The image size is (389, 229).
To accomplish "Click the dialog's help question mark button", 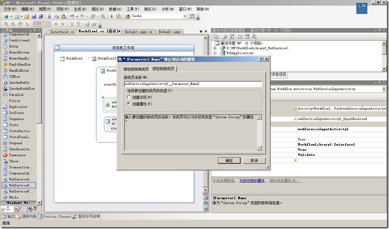I will point(261,59).
